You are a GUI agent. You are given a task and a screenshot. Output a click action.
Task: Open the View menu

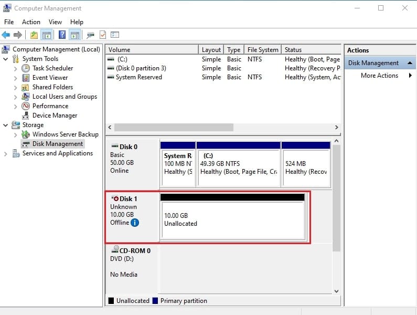pyautogui.click(x=55, y=22)
